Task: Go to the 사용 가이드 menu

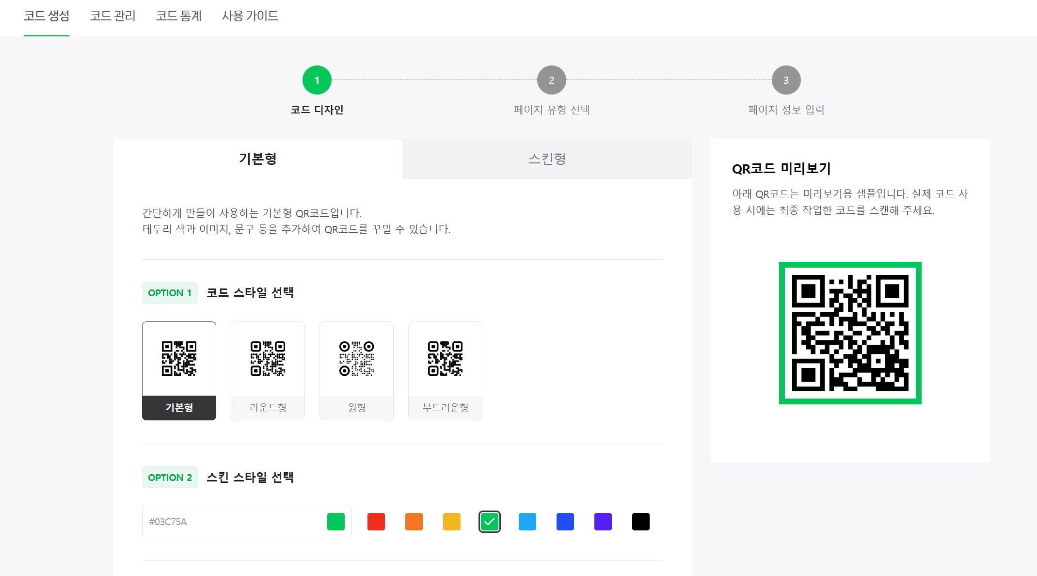Action: (250, 16)
